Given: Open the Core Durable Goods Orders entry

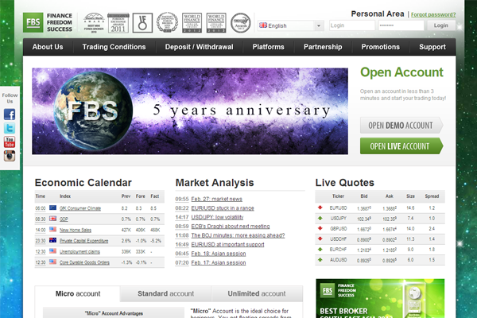Looking at the screenshot, I should 84,262.
